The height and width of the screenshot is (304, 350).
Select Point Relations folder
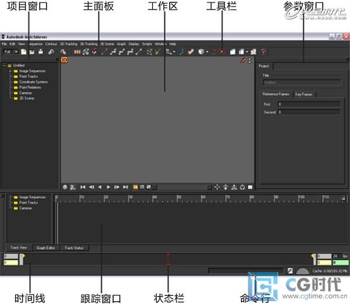point(30,88)
